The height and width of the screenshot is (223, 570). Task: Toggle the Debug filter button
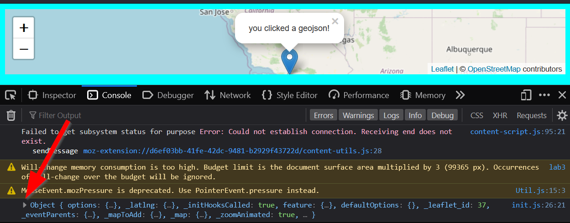coord(443,115)
